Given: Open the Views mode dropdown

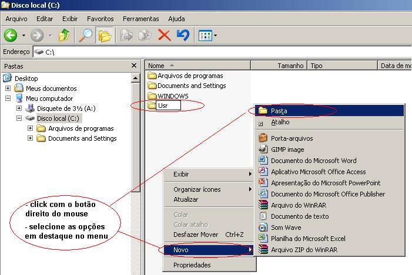Looking at the screenshot, I should click(x=207, y=35).
